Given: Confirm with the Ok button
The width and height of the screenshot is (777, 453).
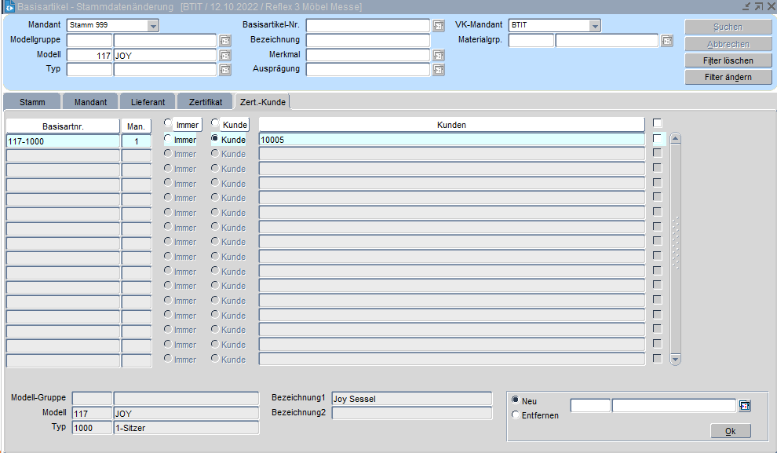Looking at the screenshot, I should (x=730, y=431).
